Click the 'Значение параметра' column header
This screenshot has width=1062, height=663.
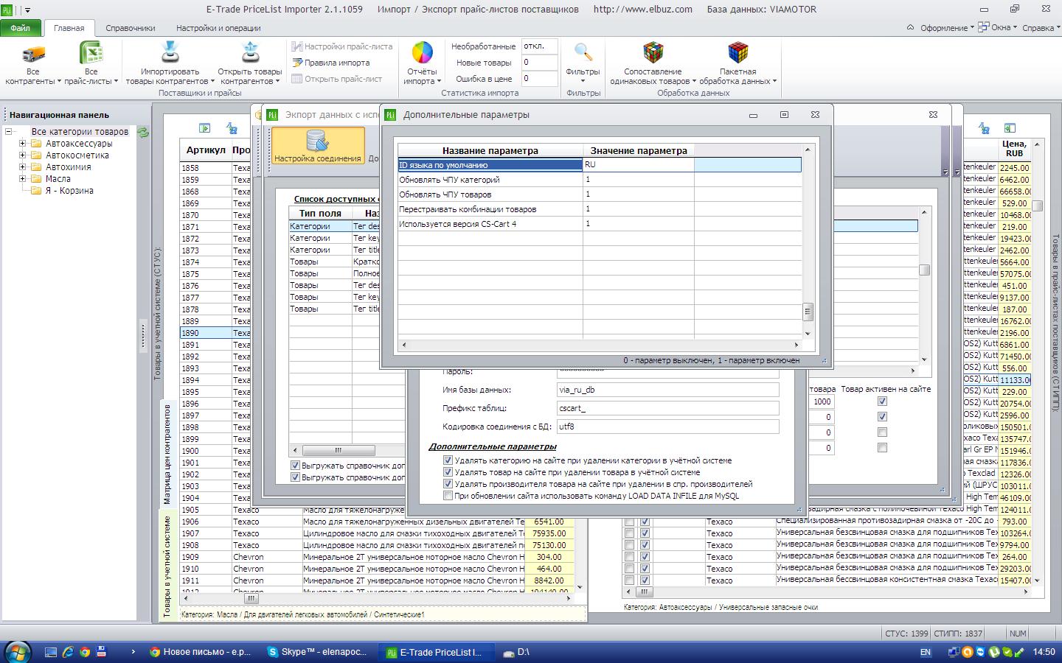point(639,150)
